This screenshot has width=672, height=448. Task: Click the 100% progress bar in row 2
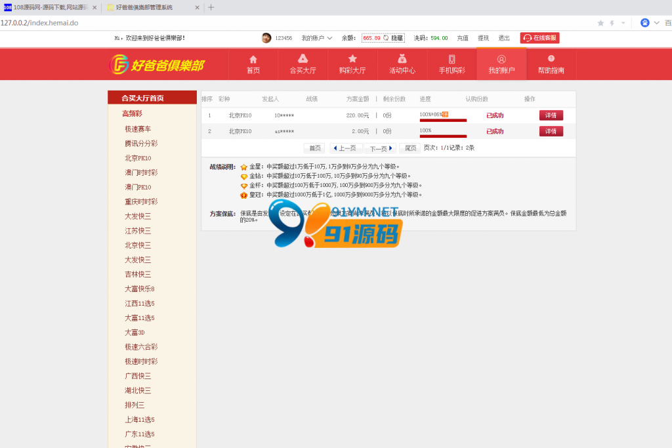[x=443, y=136]
